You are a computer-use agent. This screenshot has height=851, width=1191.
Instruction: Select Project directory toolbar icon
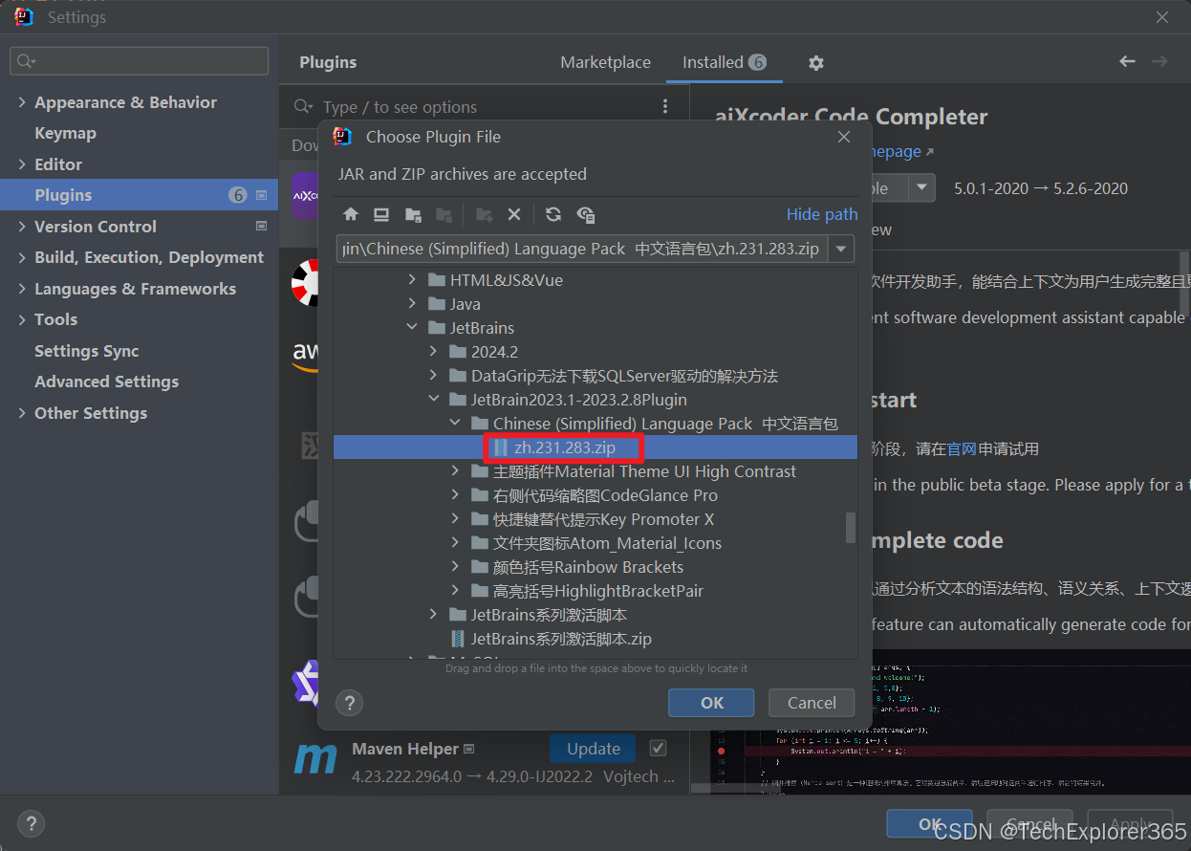pyautogui.click(x=413, y=214)
